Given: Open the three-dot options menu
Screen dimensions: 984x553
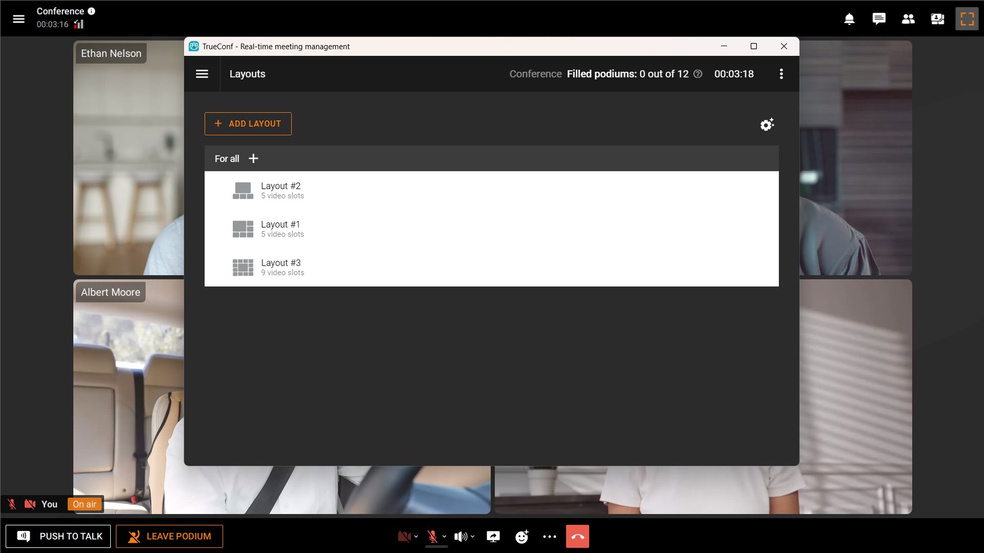Looking at the screenshot, I should [x=781, y=74].
